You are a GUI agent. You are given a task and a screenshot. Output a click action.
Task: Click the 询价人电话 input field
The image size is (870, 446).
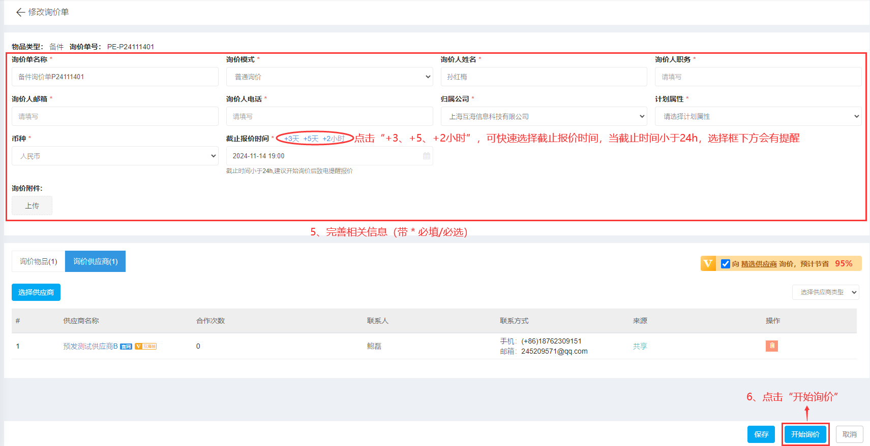pyautogui.click(x=329, y=116)
